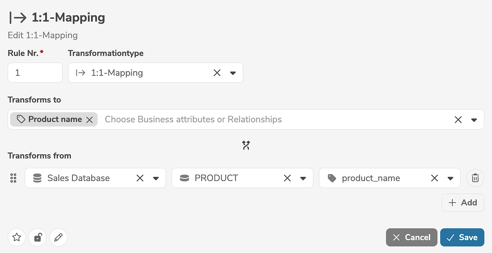
Task: Click into the Rule Nr. input field
Action: click(x=35, y=73)
